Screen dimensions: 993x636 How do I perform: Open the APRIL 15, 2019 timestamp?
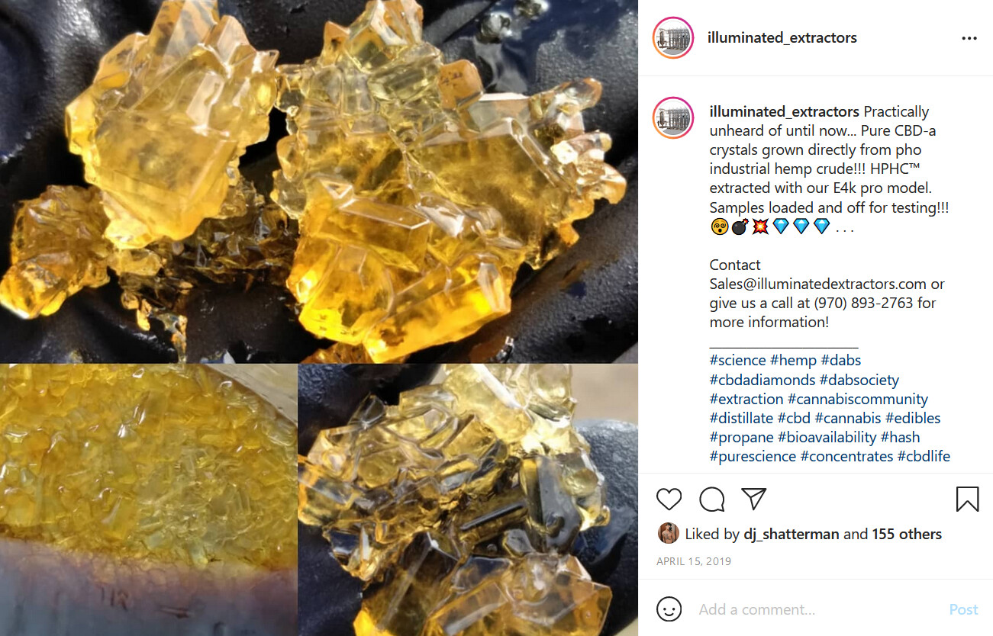pyautogui.click(x=694, y=561)
